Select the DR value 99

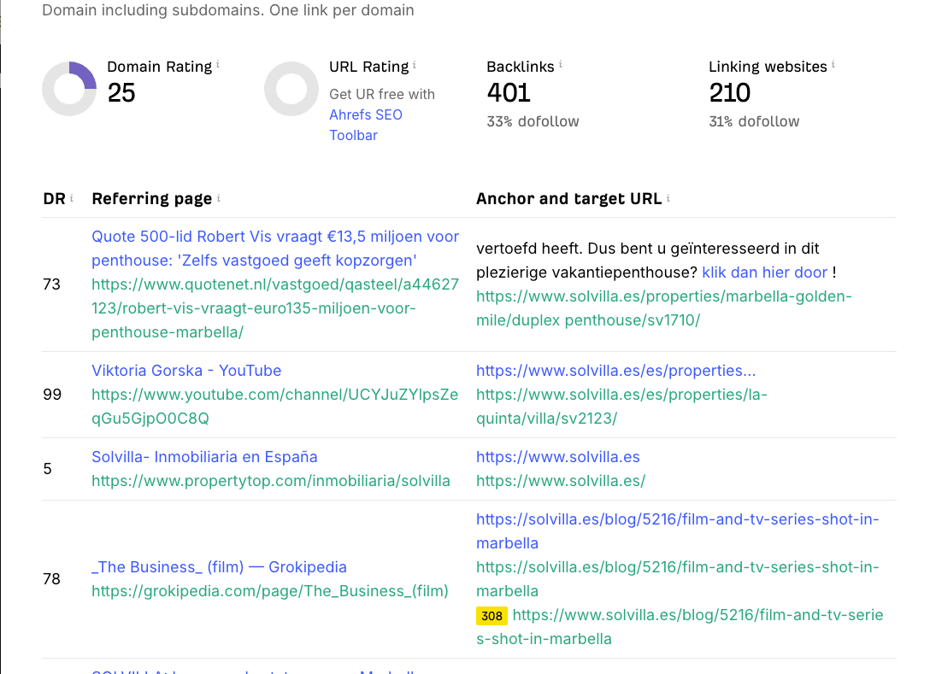coord(52,395)
